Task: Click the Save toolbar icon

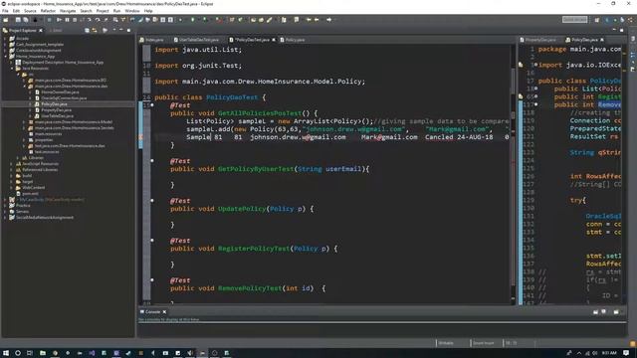Action: [18, 20]
